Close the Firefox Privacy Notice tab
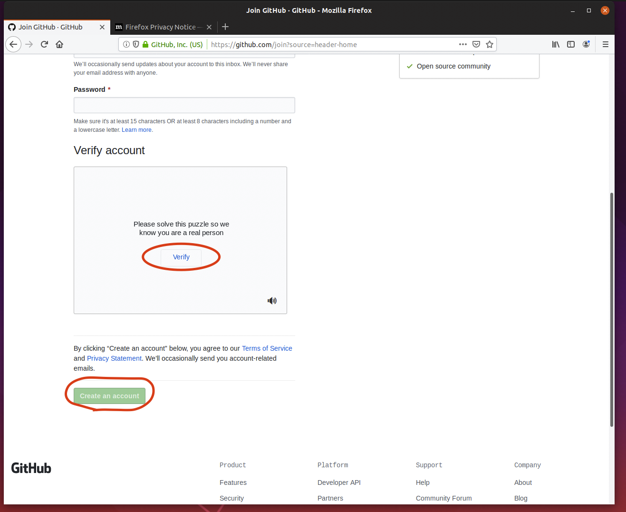626x512 pixels. [x=209, y=27]
